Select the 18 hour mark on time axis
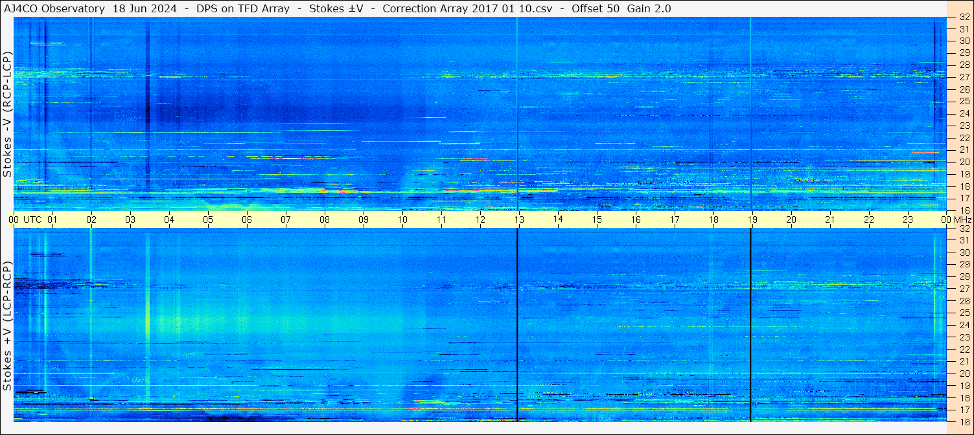 click(x=713, y=219)
